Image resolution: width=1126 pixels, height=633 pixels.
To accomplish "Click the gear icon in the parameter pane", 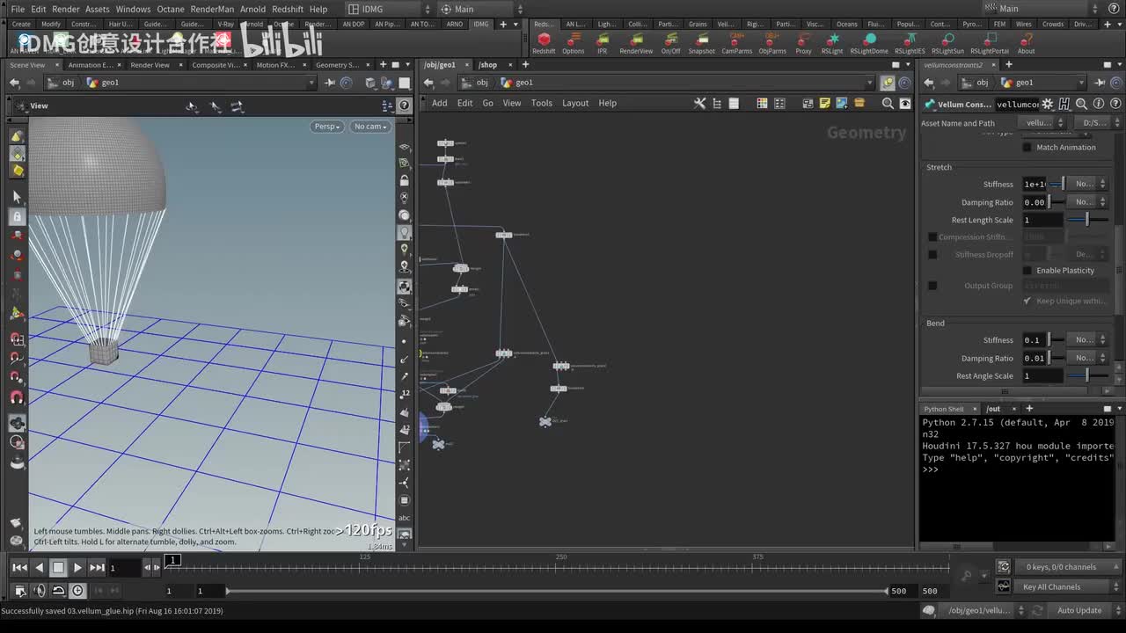I will click(x=1047, y=105).
